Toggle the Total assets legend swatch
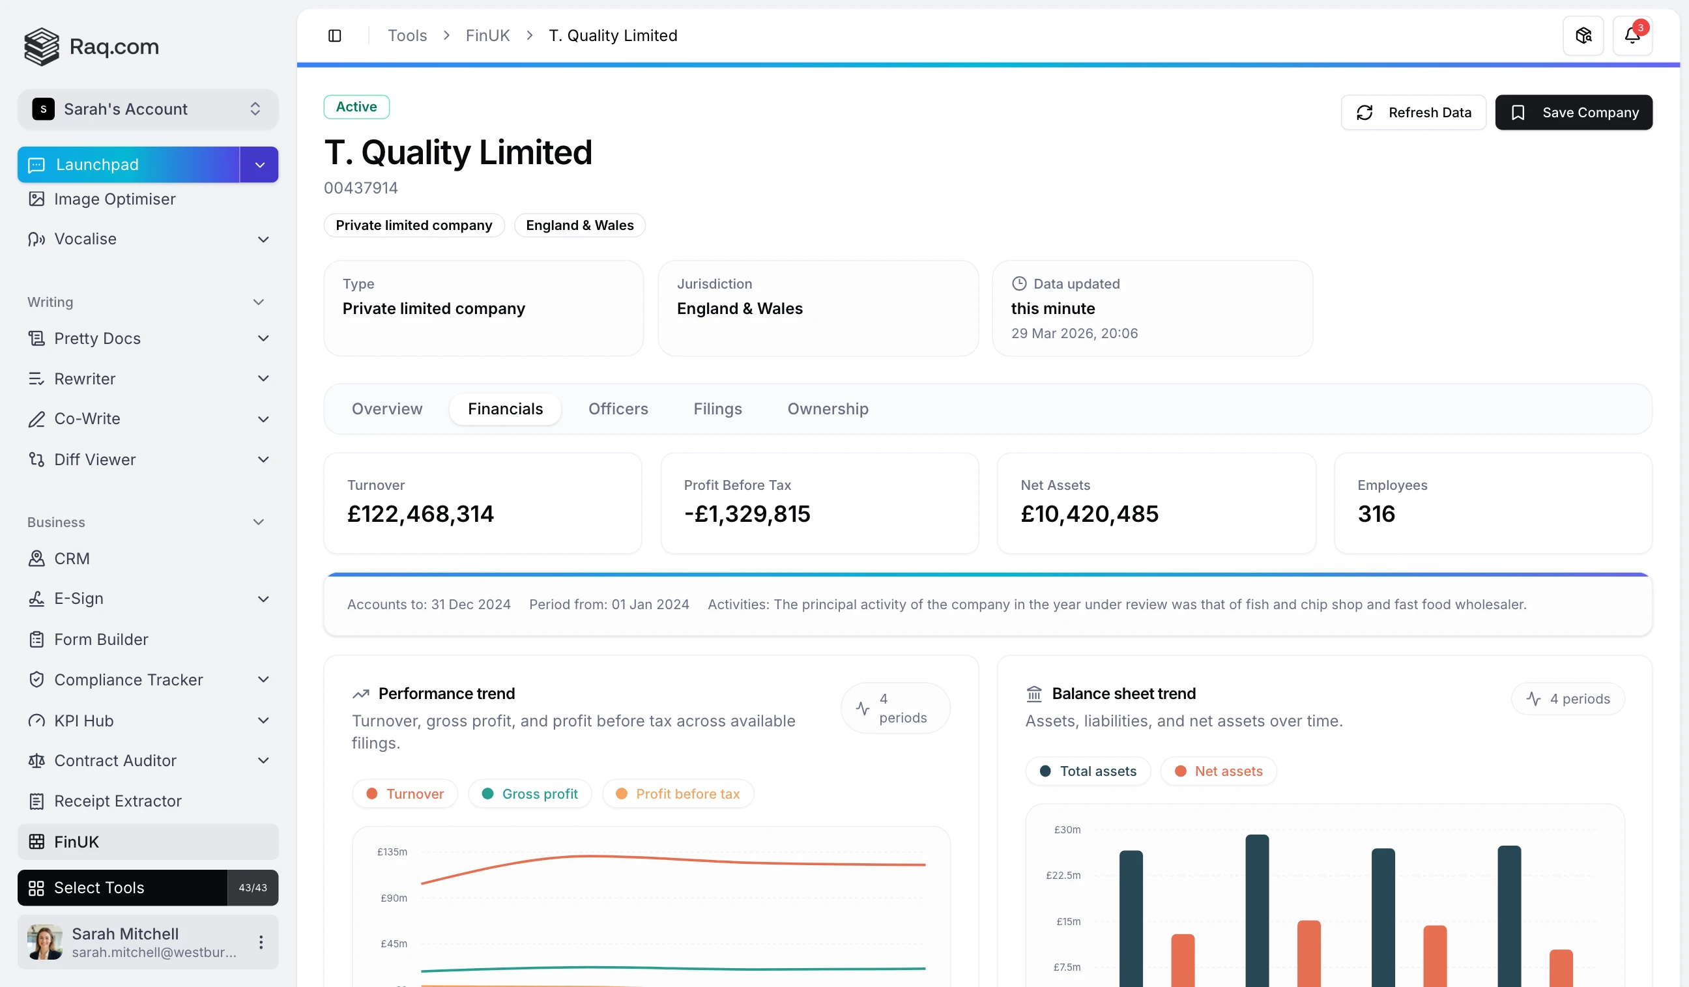This screenshot has height=987, width=1689. click(1045, 771)
